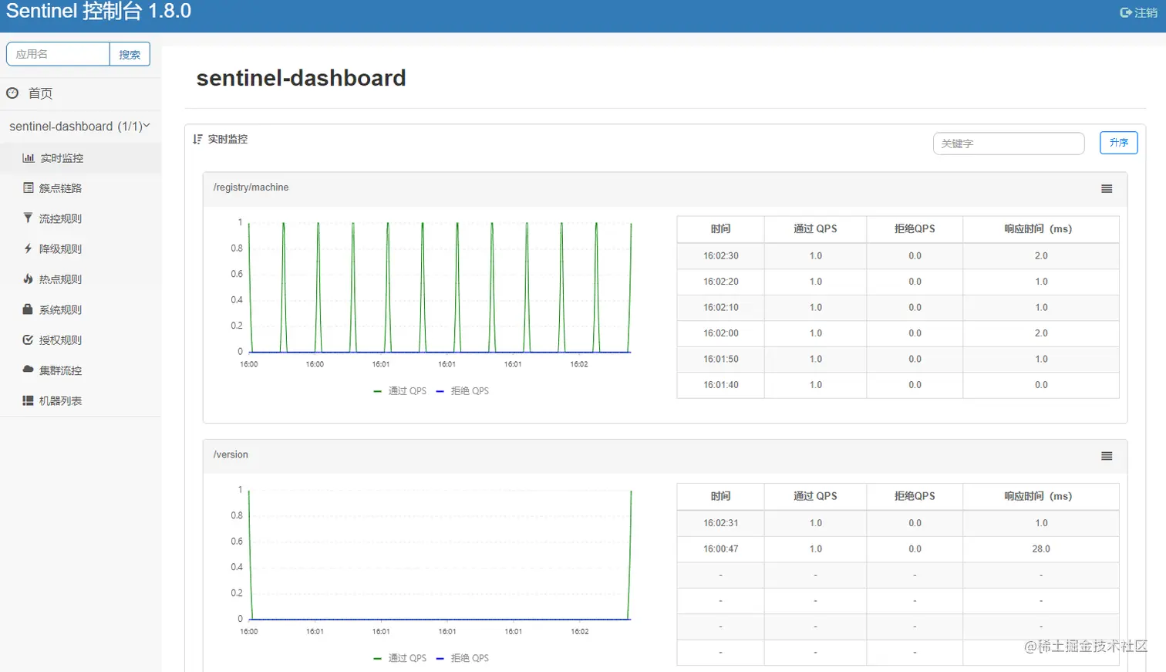Focus the 关键字 keyword filter field
Screen dimensions: 1166x672
tap(1009, 144)
